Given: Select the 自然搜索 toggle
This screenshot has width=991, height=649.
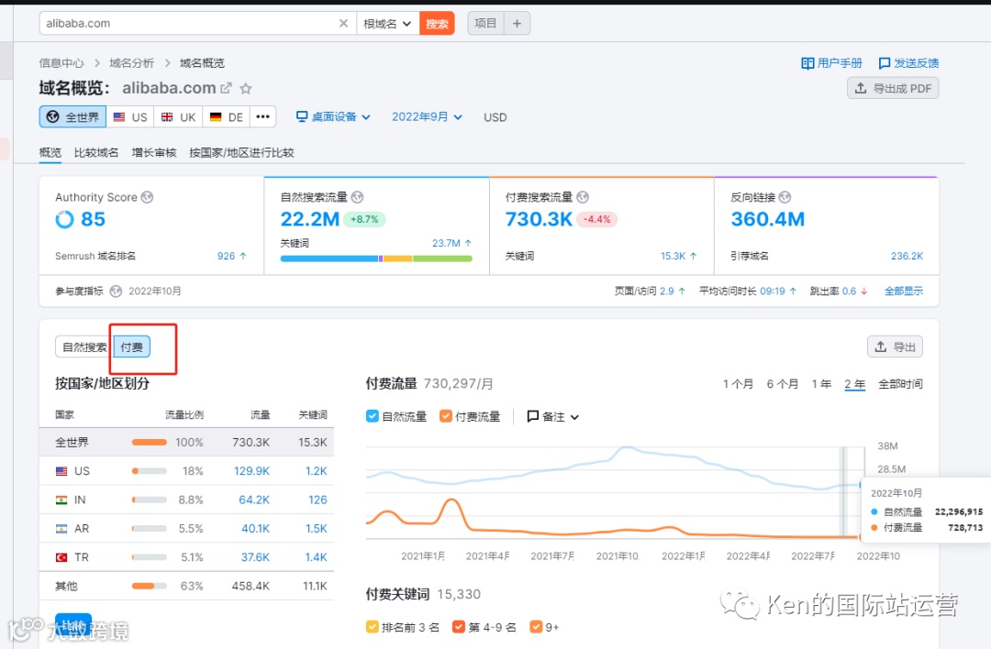Looking at the screenshot, I should pyautogui.click(x=84, y=347).
